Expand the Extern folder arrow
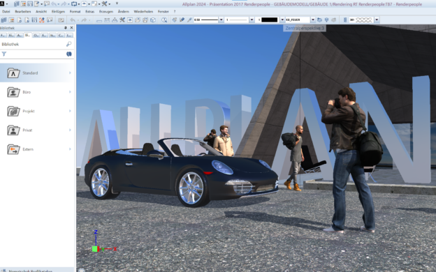The width and height of the screenshot is (436, 272). [x=70, y=149]
